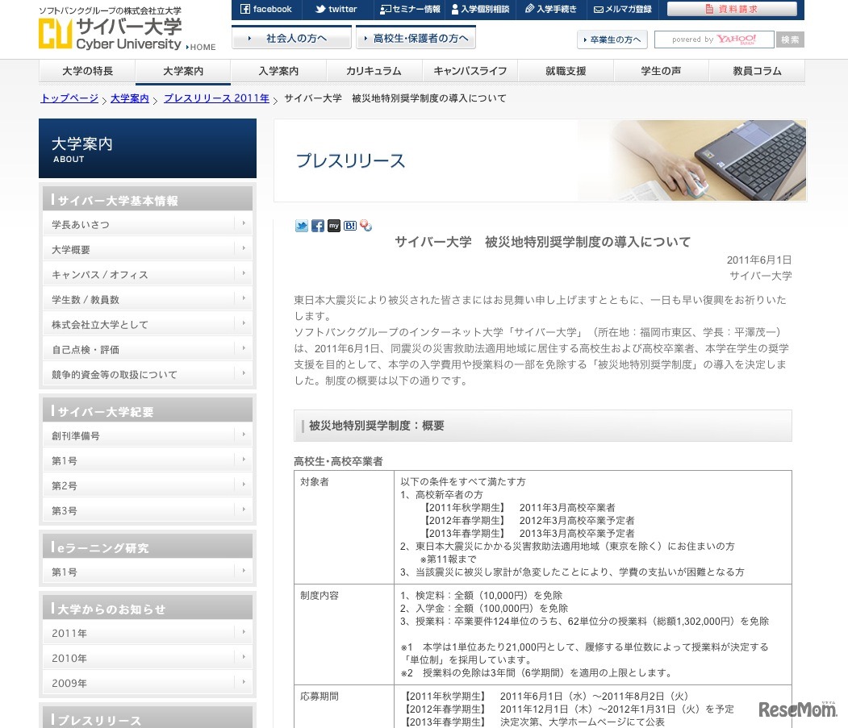Image resolution: width=848 pixels, height=728 pixels.
Task: Open セミナー情報 via its speech-bubble icon
Action: 387,10
